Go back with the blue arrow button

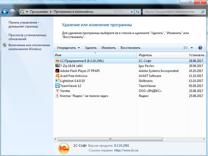5,12
